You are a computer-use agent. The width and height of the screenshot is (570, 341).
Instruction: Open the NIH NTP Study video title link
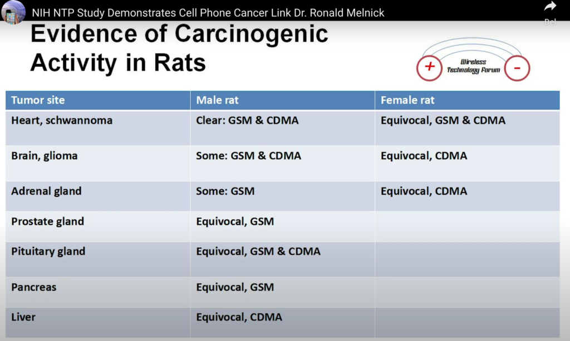tap(208, 12)
